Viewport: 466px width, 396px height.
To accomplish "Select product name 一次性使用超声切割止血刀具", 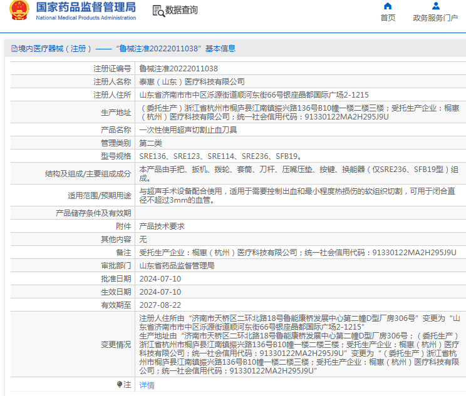I will pyautogui.click(x=188, y=129).
